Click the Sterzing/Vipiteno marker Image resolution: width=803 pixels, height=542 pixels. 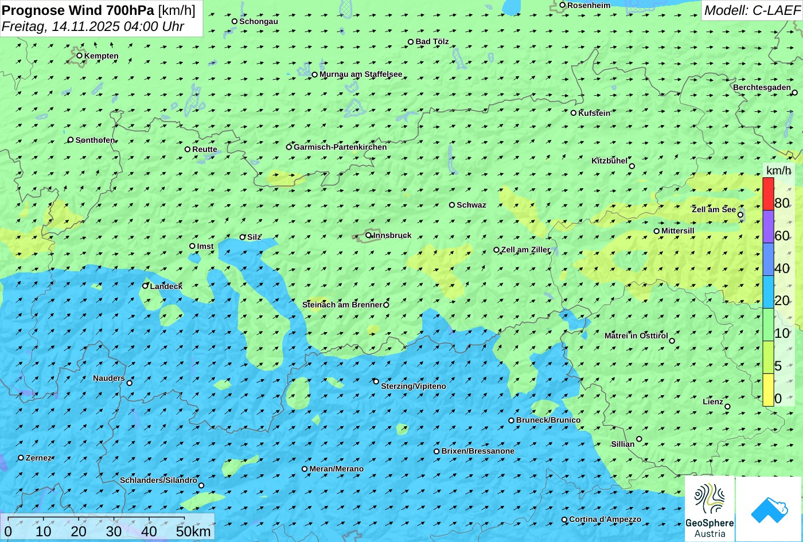(x=376, y=381)
